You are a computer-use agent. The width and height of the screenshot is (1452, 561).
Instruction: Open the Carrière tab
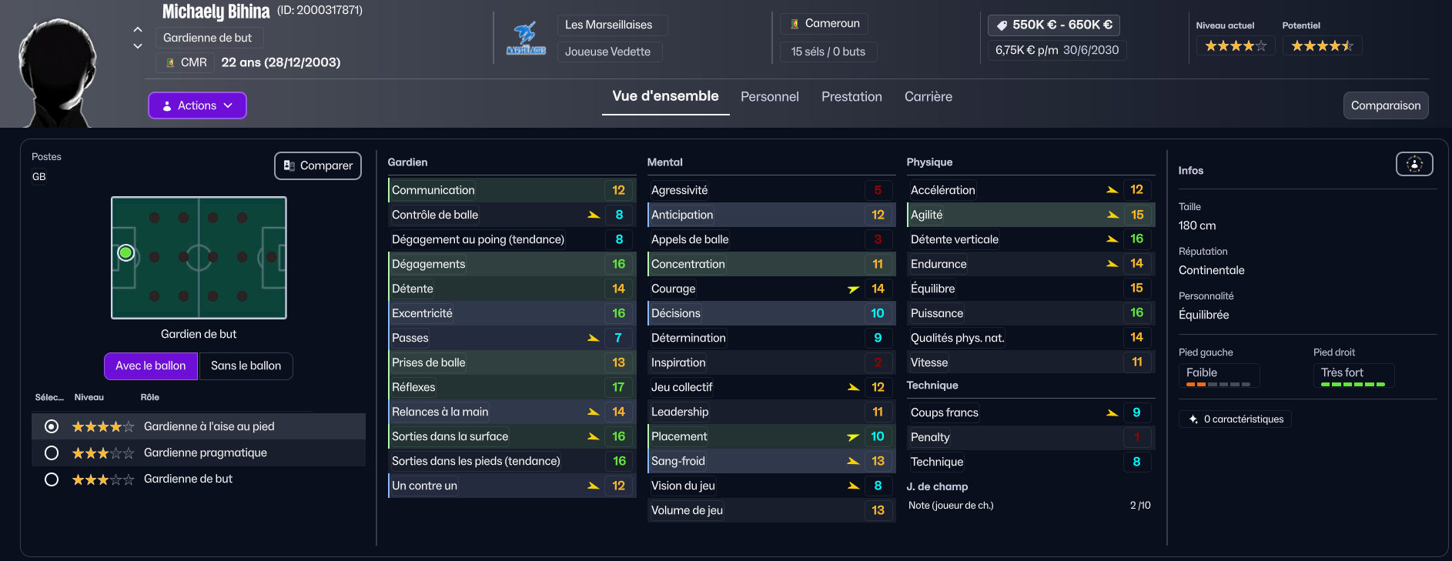pyautogui.click(x=928, y=97)
